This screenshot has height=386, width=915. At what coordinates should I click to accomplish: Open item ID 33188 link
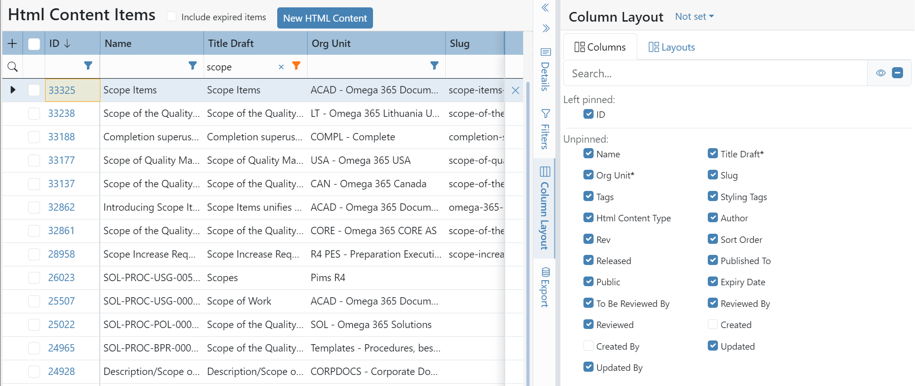[62, 137]
